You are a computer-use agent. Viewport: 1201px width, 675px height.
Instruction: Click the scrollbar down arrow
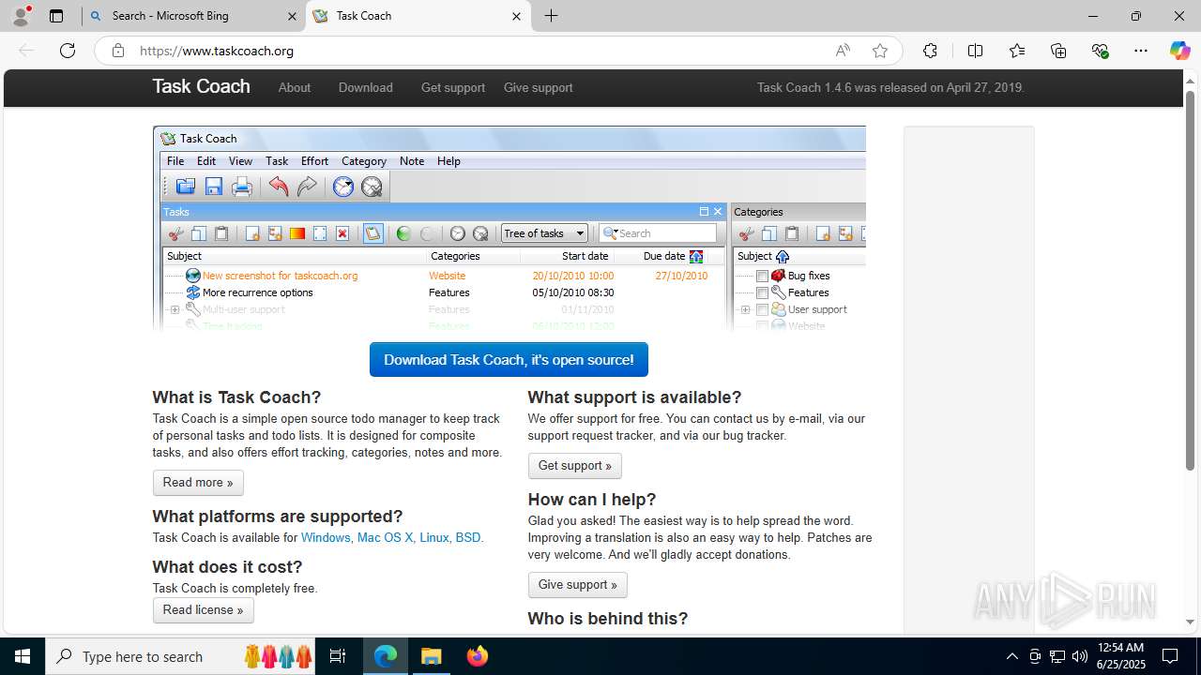(1191, 622)
